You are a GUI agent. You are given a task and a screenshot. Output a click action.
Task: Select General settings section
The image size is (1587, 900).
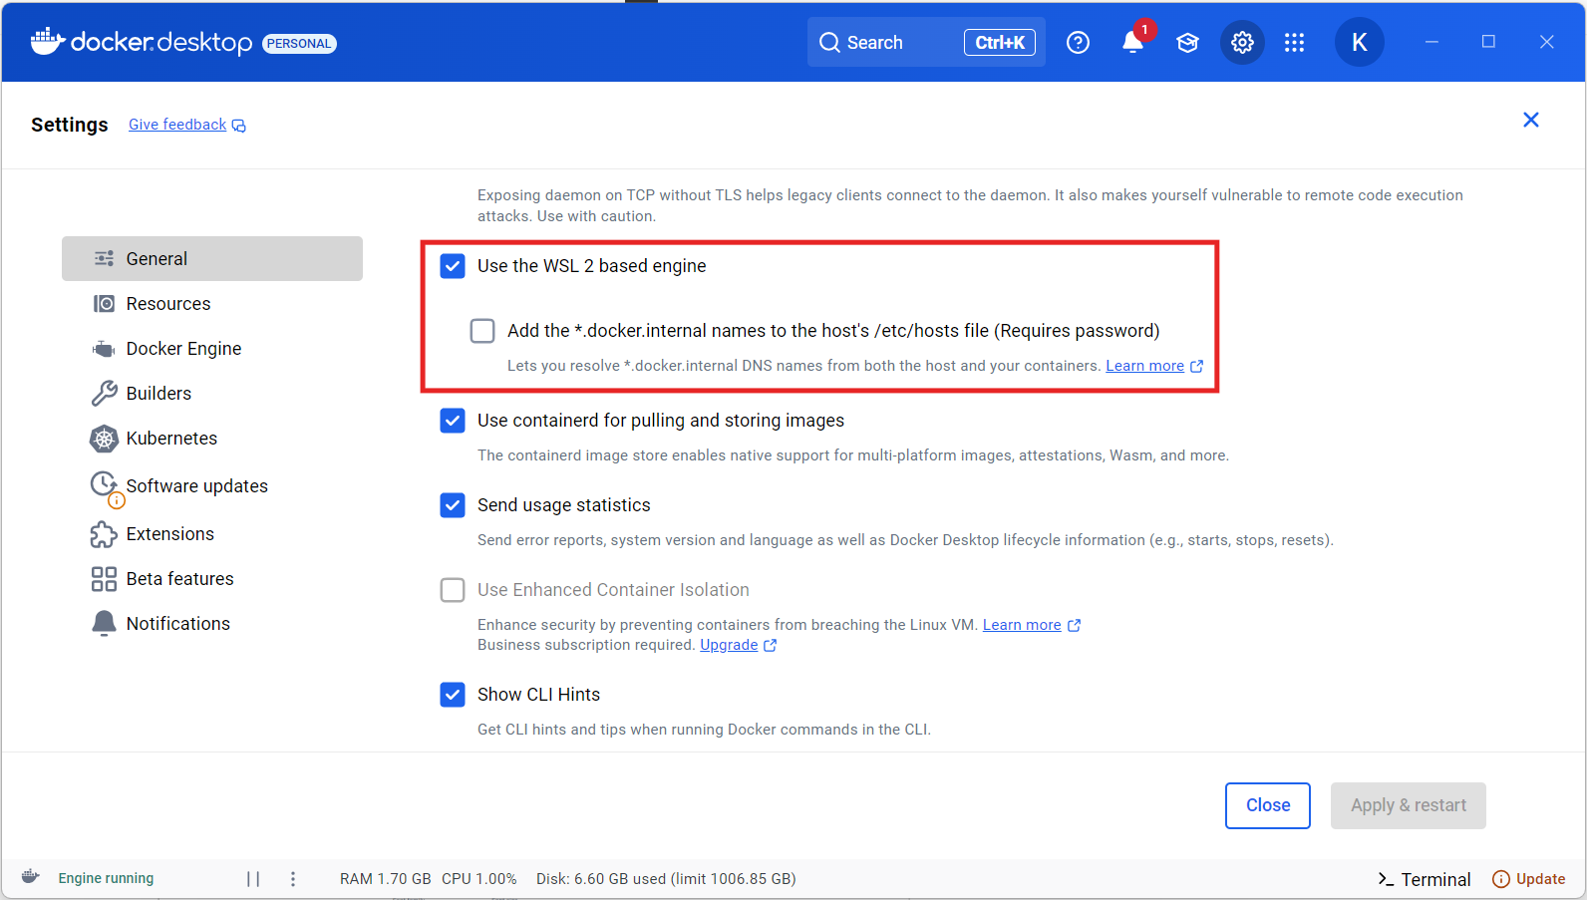212,258
